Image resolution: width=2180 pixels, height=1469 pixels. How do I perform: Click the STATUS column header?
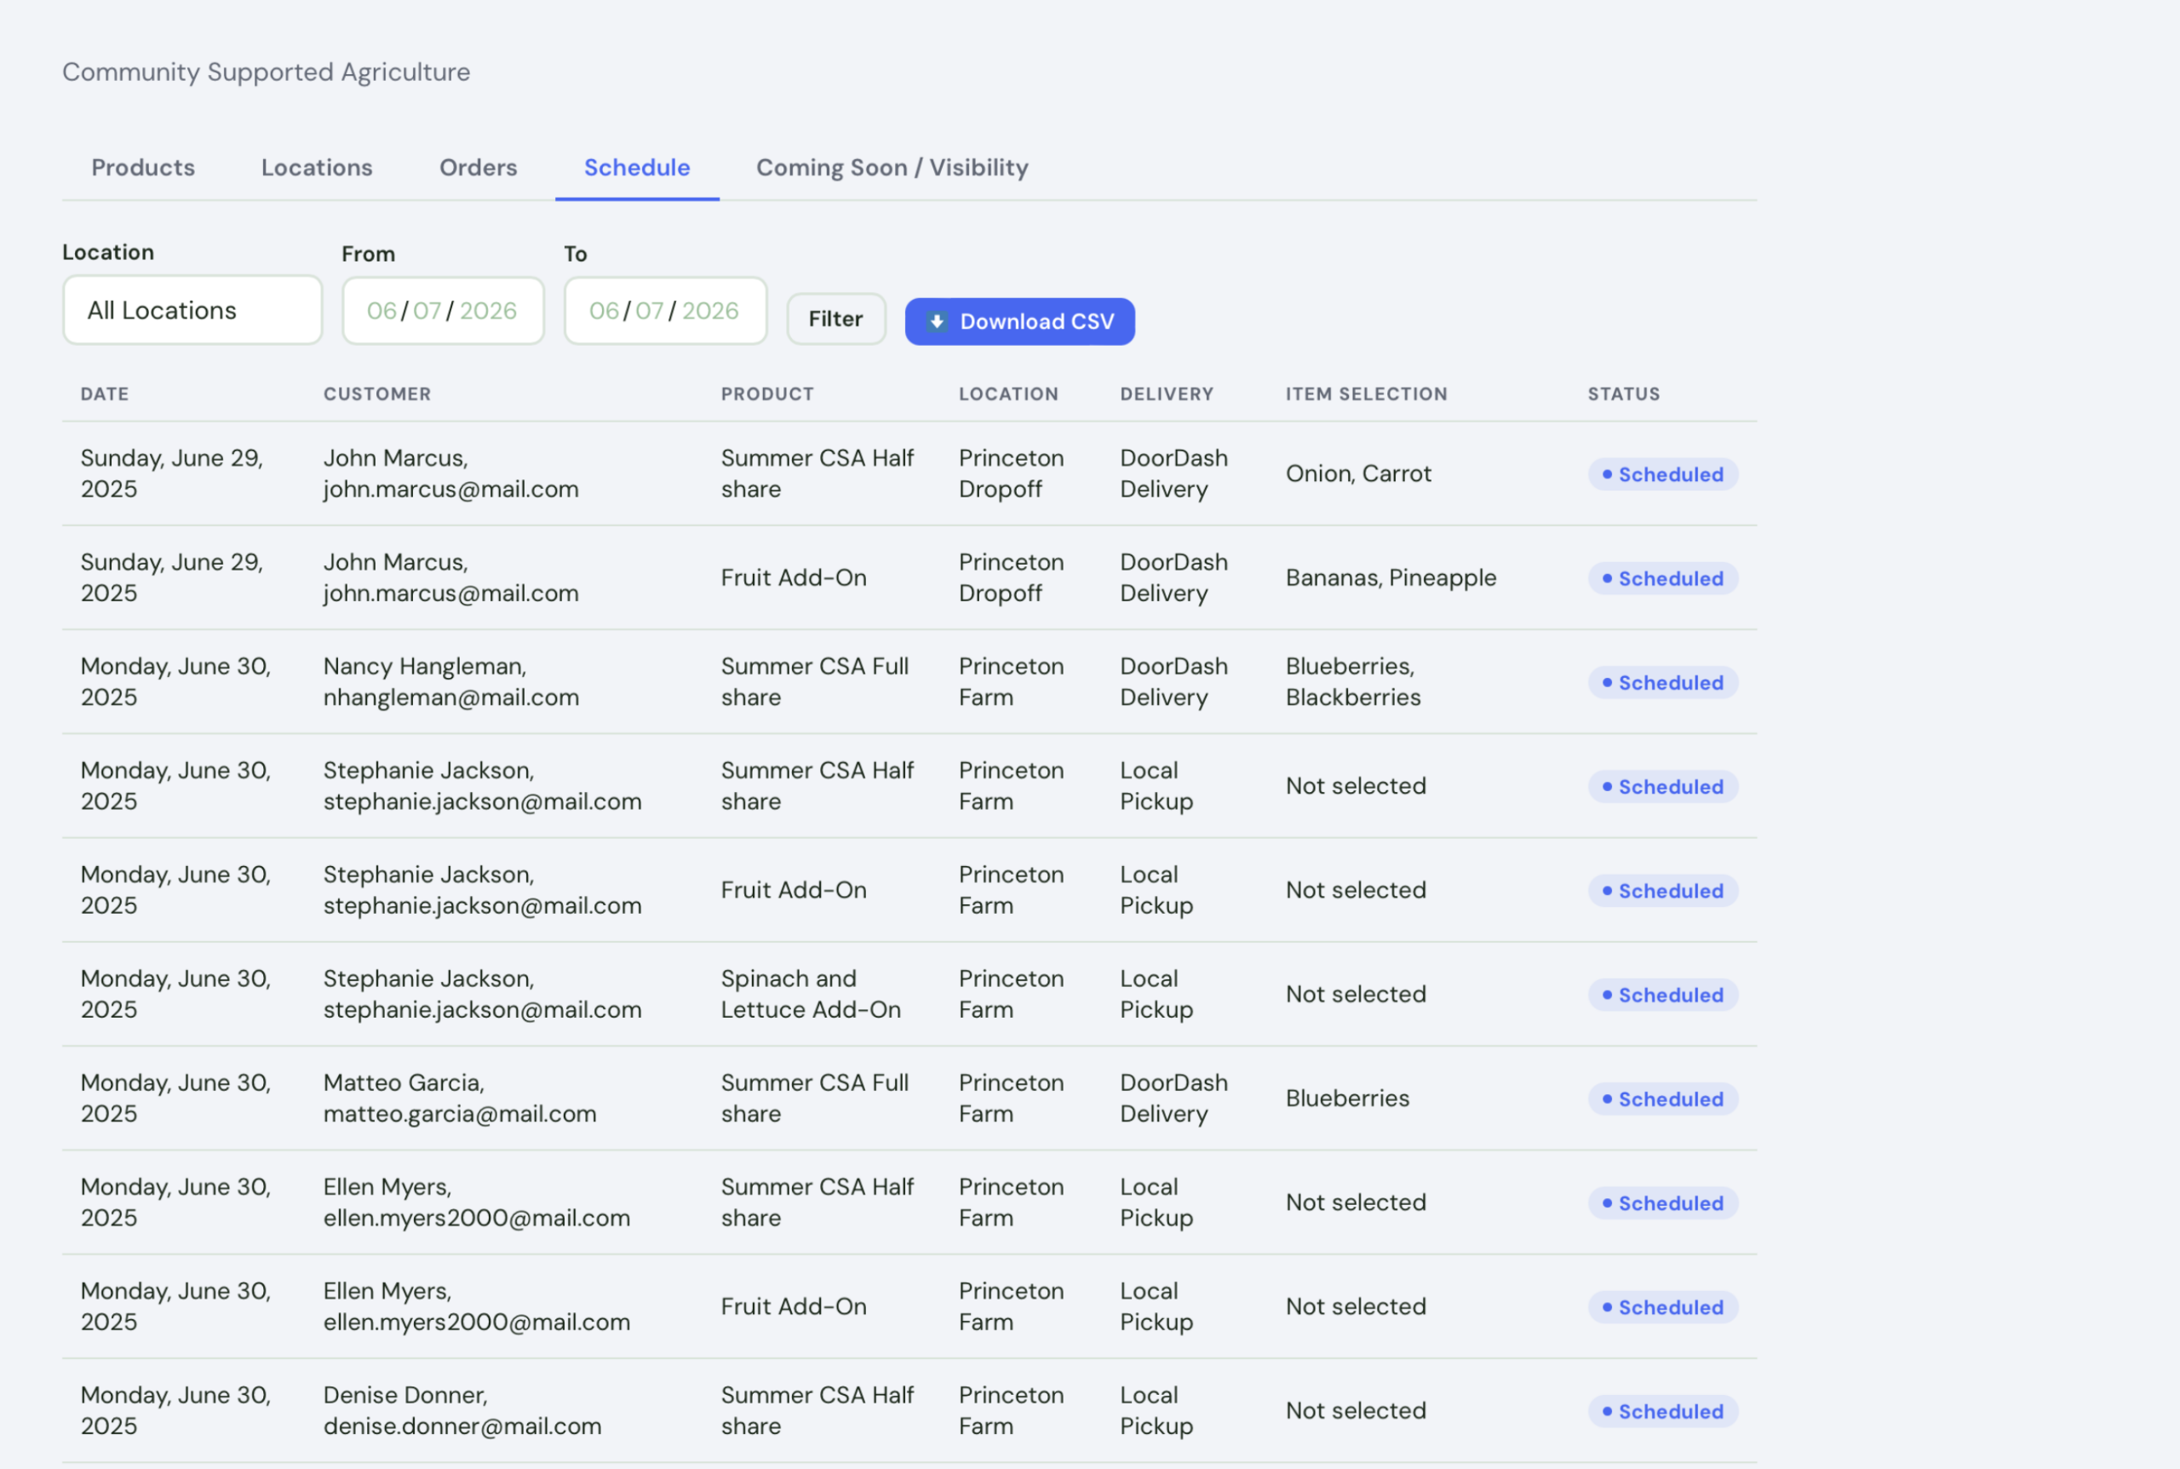pyautogui.click(x=1624, y=394)
